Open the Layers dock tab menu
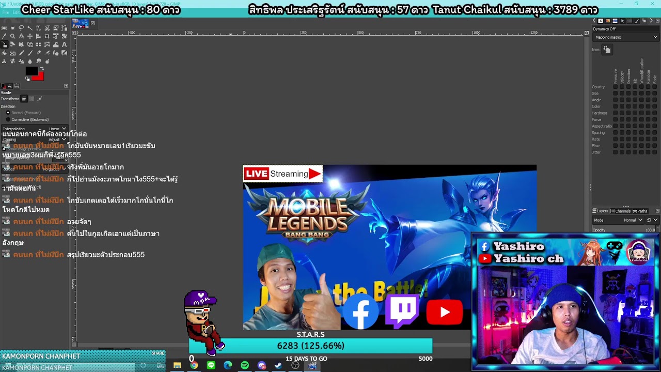Image resolution: width=661 pixels, height=372 pixels. pos(657,211)
